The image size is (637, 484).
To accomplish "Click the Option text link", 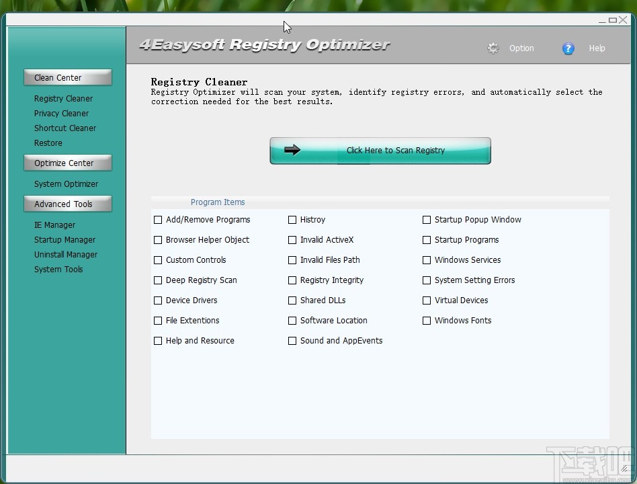I will coord(521,48).
